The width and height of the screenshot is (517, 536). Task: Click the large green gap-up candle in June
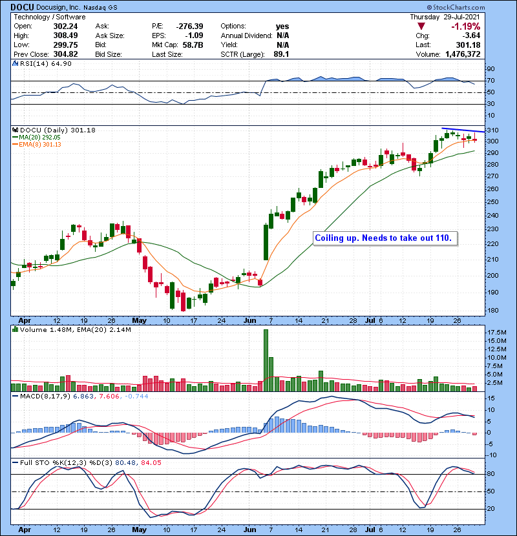click(266, 242)
